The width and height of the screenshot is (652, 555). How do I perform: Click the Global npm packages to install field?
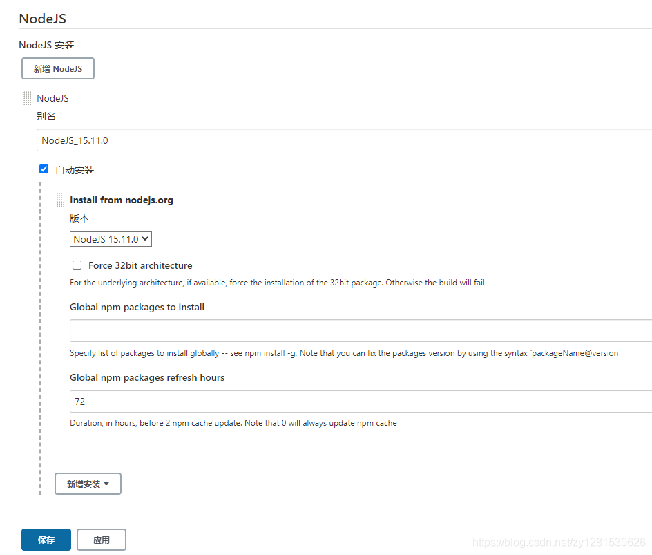click(361, 331)
